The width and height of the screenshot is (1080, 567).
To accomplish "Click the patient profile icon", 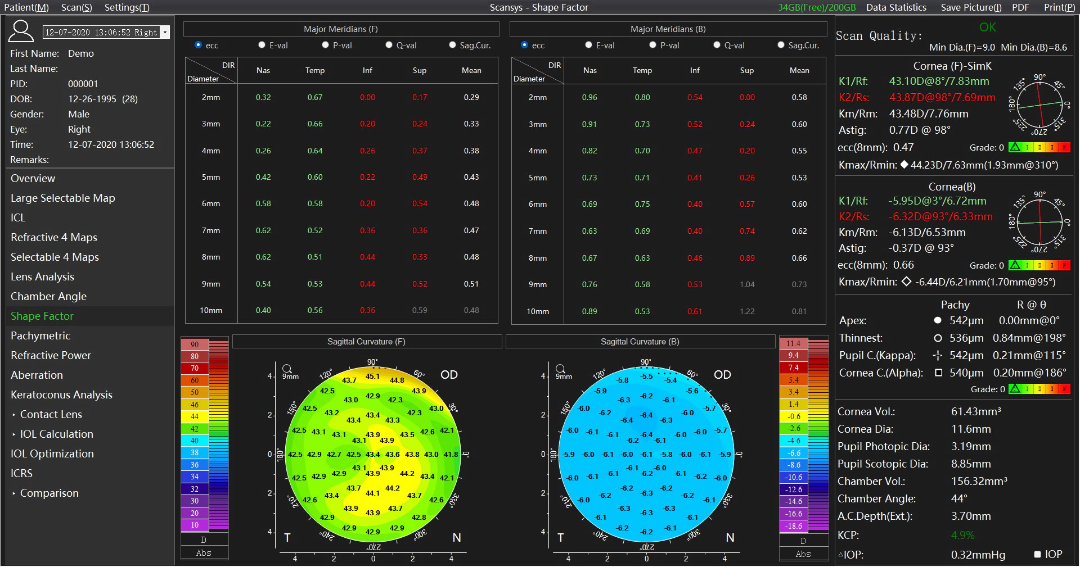I will (21, 31).
